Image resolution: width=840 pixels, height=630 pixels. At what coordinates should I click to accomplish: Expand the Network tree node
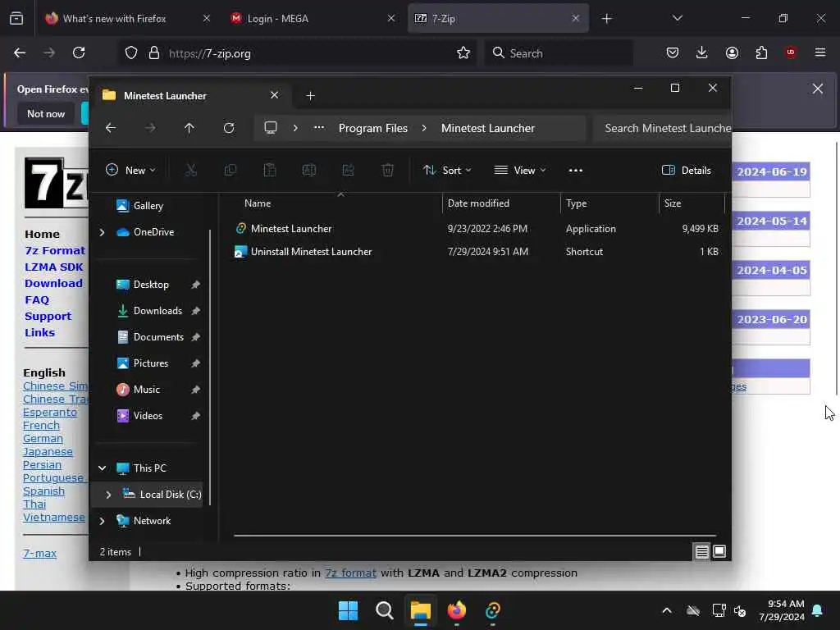(x=102, y=521)
